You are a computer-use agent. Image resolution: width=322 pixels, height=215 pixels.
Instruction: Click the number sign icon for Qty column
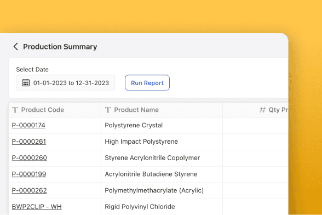(262, 110)
